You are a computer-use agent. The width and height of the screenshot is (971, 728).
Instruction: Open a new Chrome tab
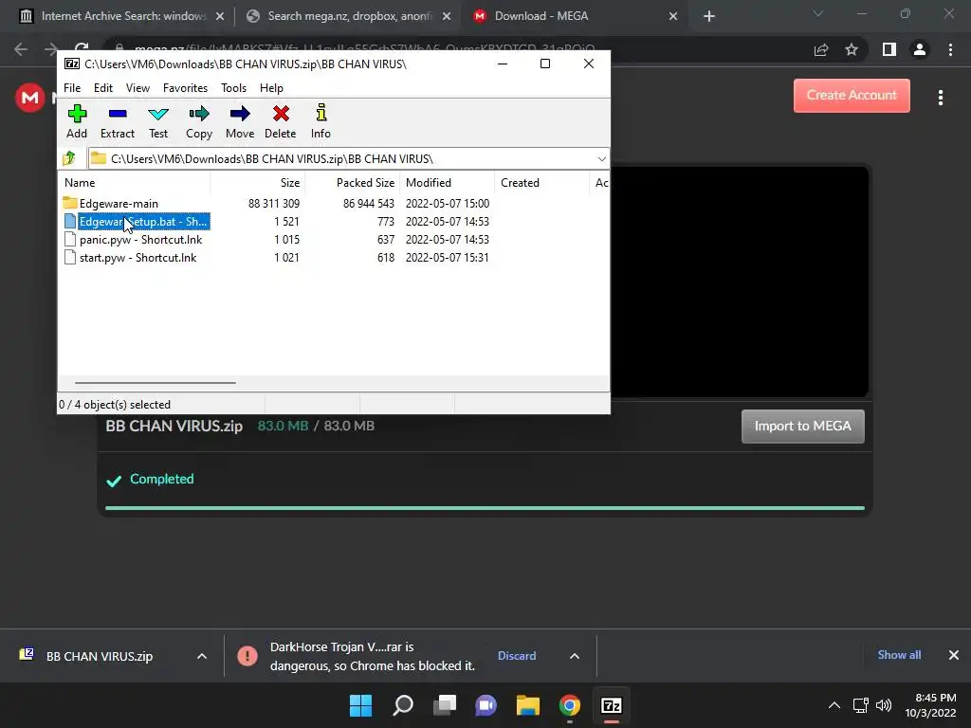click(709, 17)
